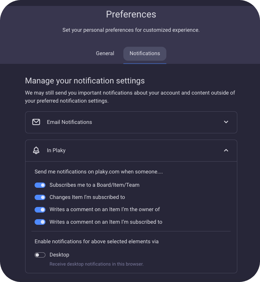Click 'Writes a comment on an Item I'm the owner of' text
This screenshot has width=260, height=282.
click(x=104, y=209)
